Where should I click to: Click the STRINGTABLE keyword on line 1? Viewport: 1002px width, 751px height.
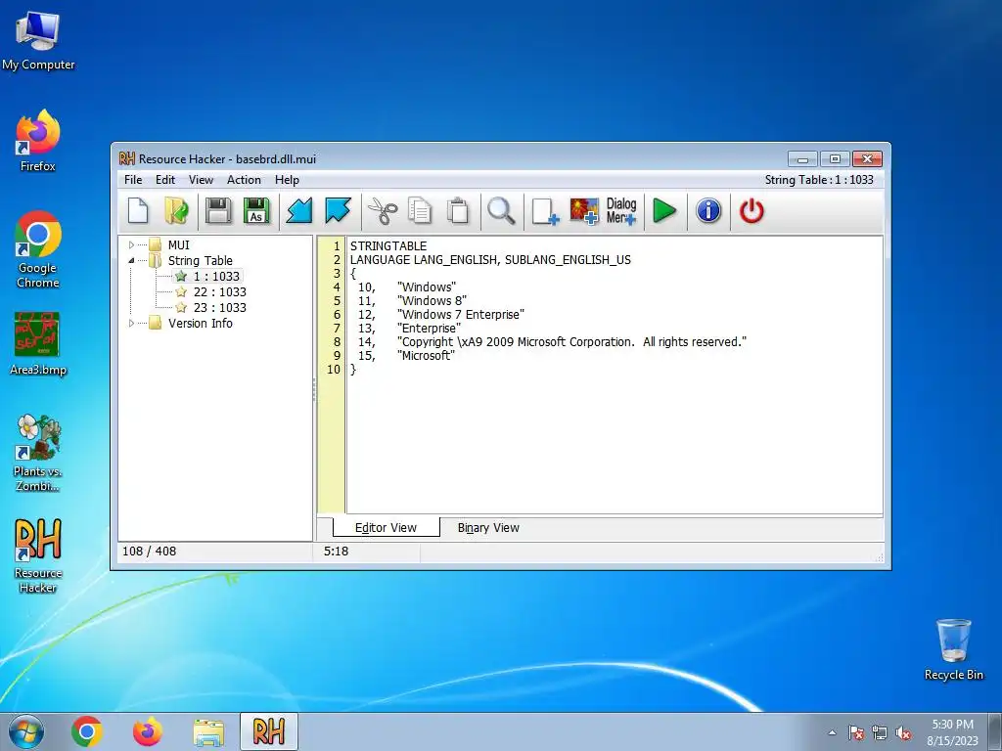[387, 245]
